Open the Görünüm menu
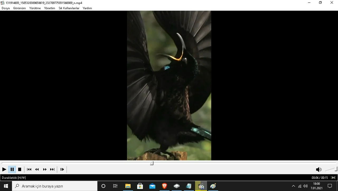338x191 pixels. [20, 8]
